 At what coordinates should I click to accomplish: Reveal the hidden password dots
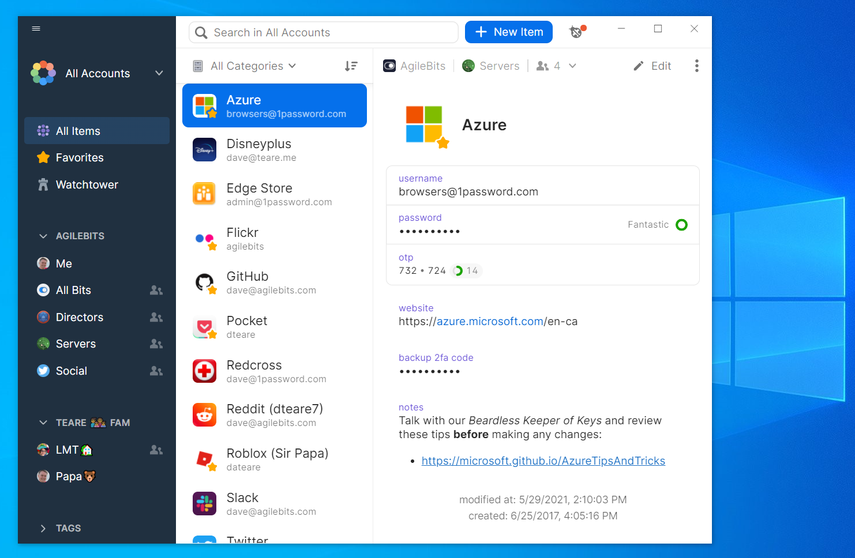point(430,231)
